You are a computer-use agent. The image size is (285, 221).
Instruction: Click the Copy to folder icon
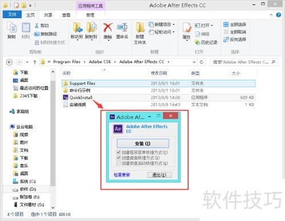coord(91,27)
